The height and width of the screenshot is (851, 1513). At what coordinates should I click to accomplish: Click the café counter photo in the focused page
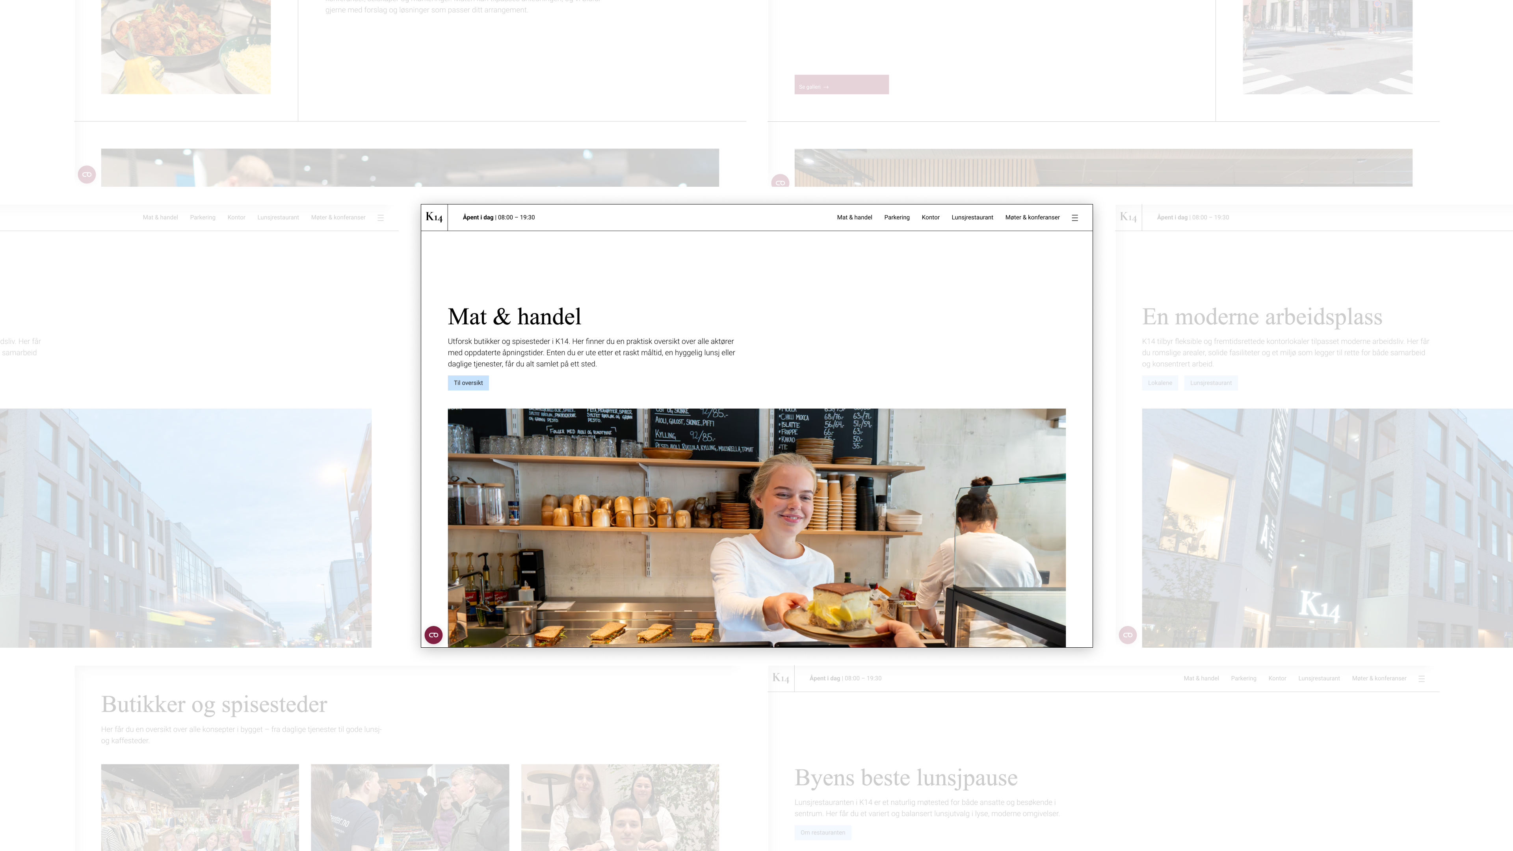(x=756, y=528)
